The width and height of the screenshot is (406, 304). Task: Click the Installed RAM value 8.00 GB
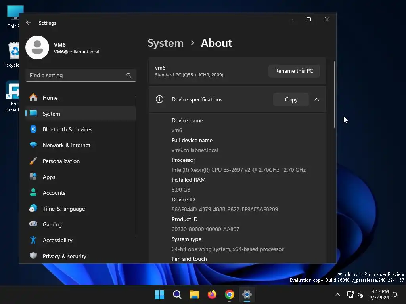click(x=181, y=190)
